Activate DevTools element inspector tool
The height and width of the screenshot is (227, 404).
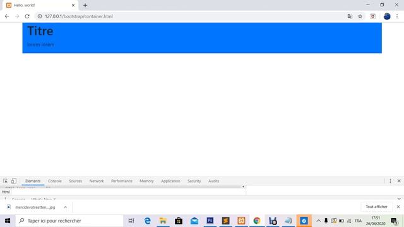[x=6, y=181]
